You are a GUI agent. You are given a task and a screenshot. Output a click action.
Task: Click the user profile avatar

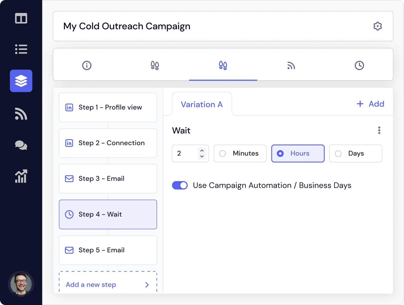(21, 284)
